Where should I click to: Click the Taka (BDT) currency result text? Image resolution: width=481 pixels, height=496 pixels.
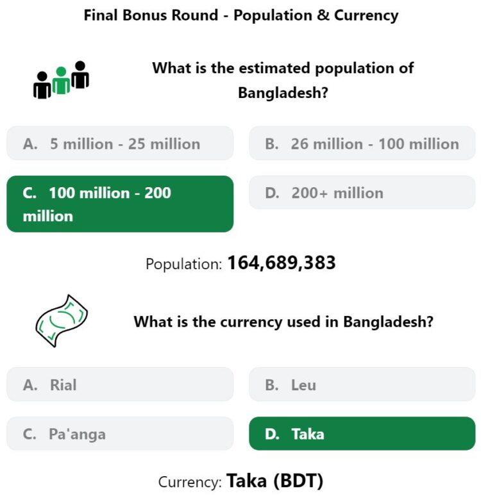275,481
